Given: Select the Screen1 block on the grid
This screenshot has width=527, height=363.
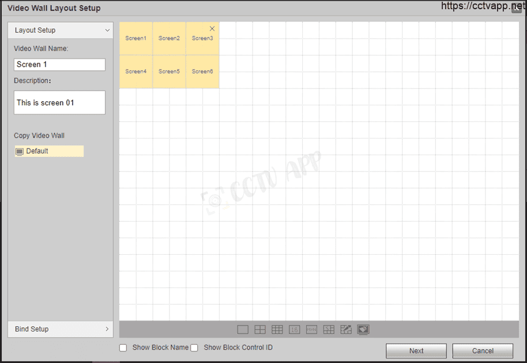Looking at the screenshot, I should click(x=136, y=39).
